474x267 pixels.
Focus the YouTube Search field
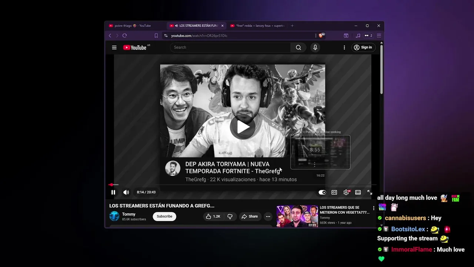click(x=230, y=47)
